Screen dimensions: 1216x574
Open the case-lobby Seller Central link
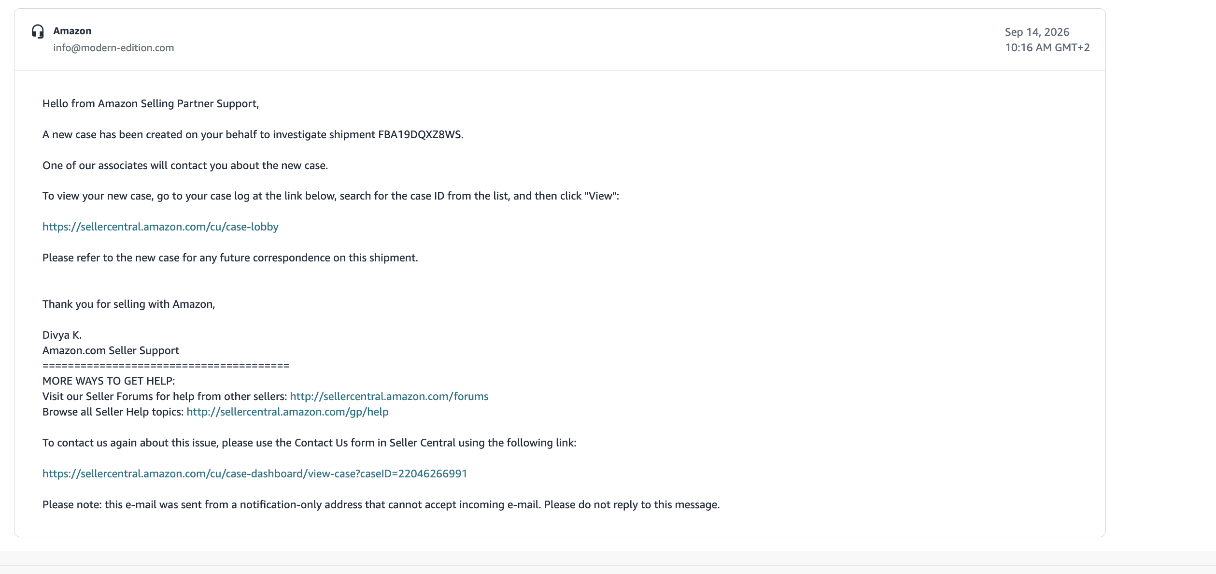[160, 227]
